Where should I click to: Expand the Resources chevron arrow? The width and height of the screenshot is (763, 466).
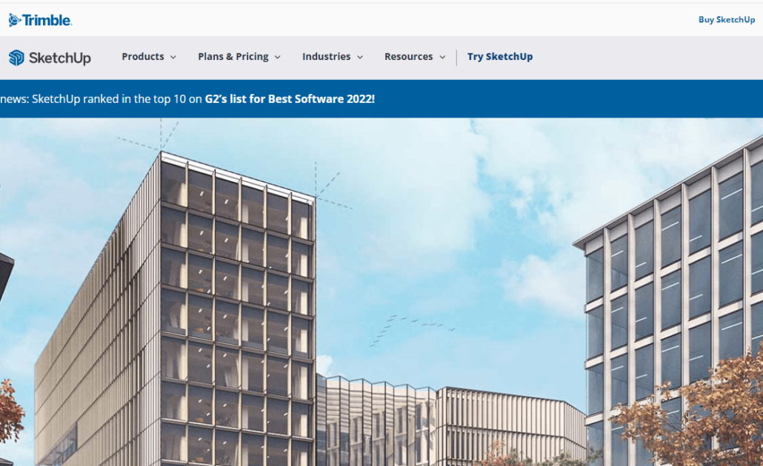click(442, 58)
